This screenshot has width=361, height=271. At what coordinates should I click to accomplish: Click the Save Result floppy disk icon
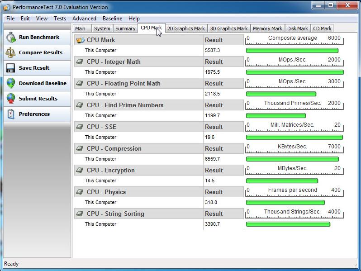(x=11, y=68)
